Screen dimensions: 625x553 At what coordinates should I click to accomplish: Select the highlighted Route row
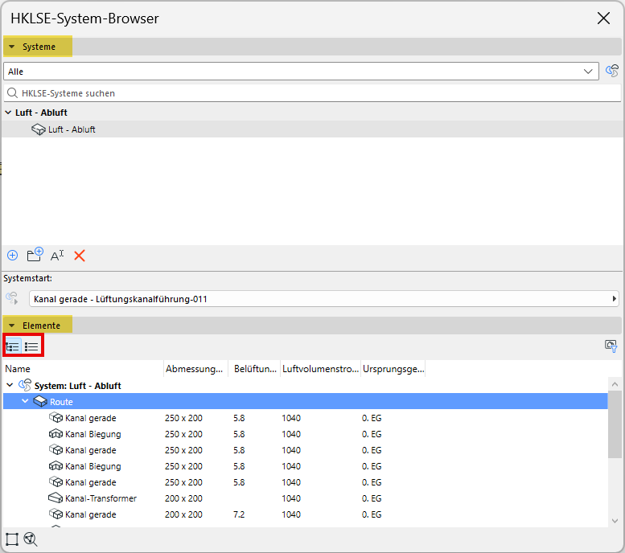306,402
